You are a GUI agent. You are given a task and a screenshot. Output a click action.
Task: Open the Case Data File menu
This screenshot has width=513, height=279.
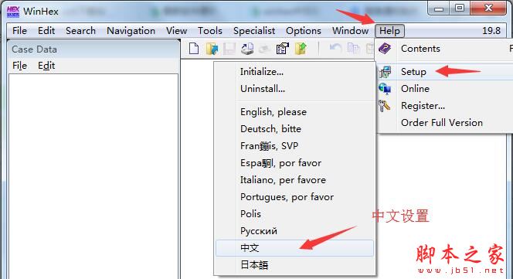[x=19, y=66]
